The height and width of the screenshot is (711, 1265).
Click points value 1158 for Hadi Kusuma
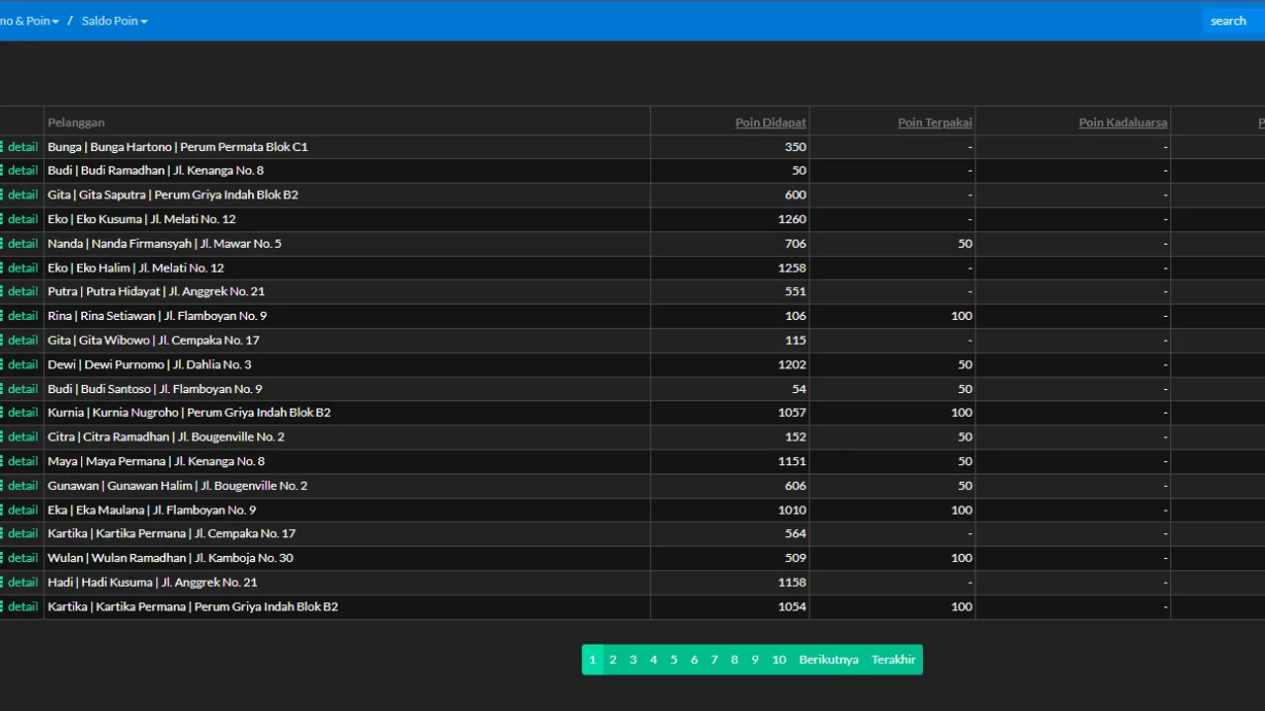(x=792, y=582)
